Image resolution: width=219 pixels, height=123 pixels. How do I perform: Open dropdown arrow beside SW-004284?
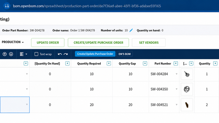tap(177, 74)
